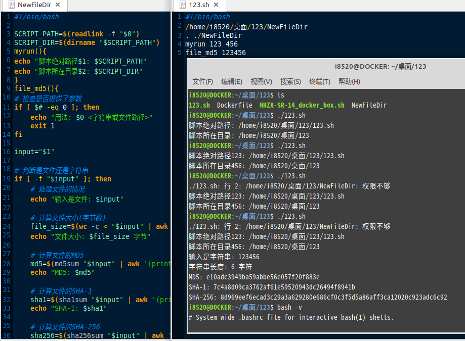Click the sha1=$(sha1sum line
465x341 pixels.
point(100,300)
